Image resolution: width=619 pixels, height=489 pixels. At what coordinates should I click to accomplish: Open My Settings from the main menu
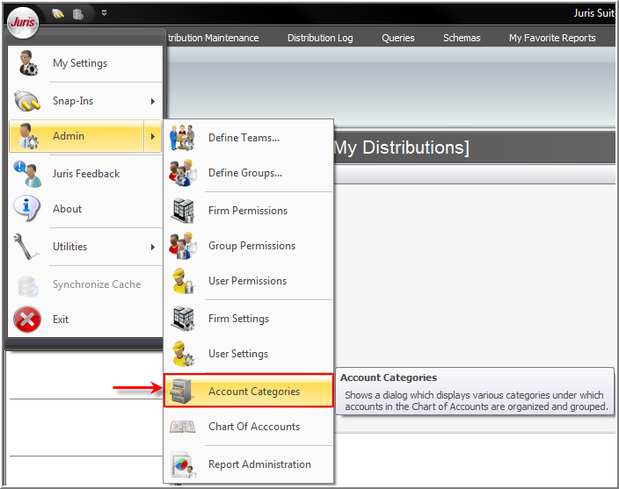tap(80, 63)
